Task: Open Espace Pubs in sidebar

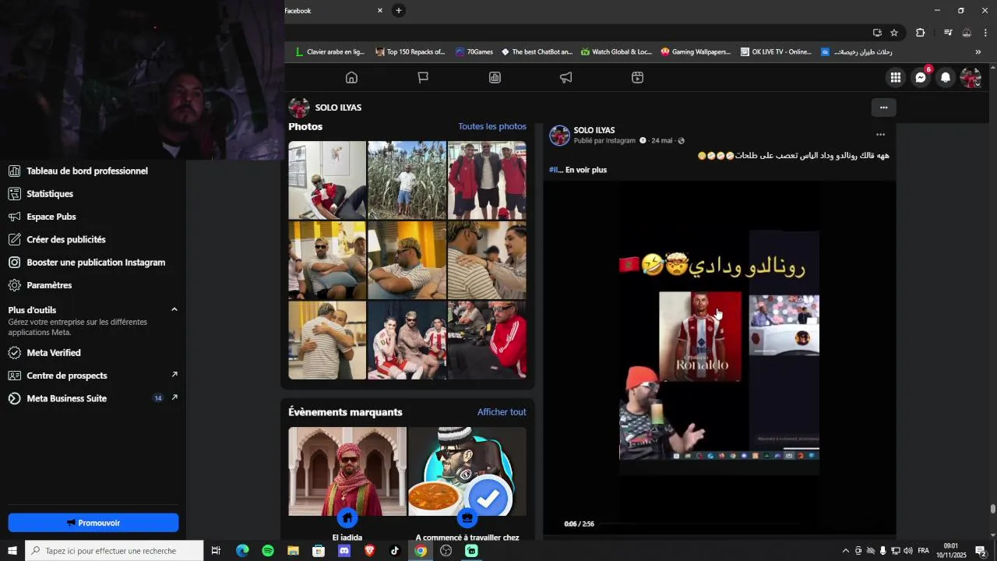Action: click(x=51, y=217)
